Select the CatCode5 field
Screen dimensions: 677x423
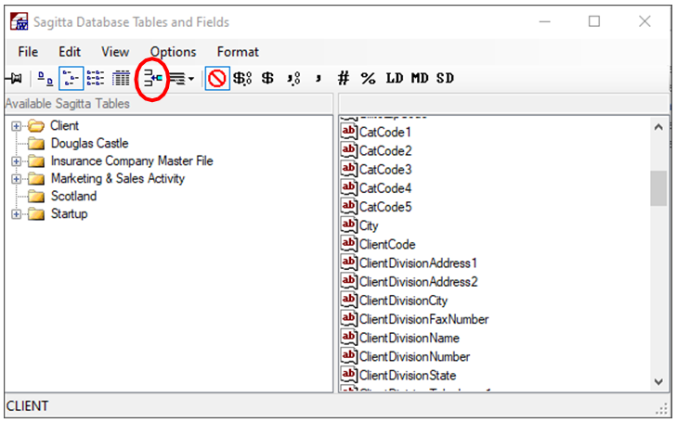pyautogui.click(x=385, y=207)
